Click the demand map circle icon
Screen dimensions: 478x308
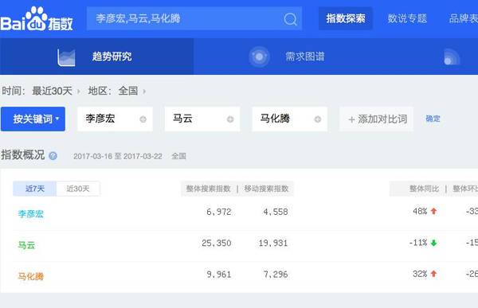click(x=259, y=57)
